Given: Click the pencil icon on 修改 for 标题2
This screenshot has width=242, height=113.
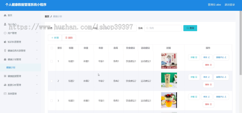Looking at the screenshot, I should coord(209,77).
